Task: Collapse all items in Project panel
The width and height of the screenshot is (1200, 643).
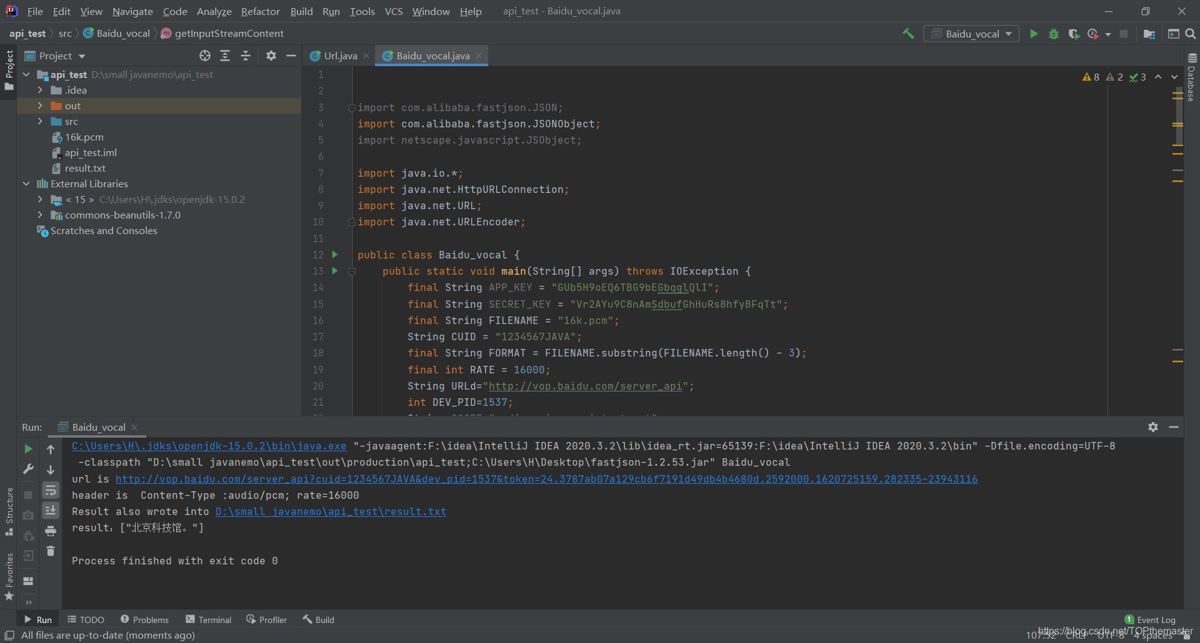Action: click(246, 56)
